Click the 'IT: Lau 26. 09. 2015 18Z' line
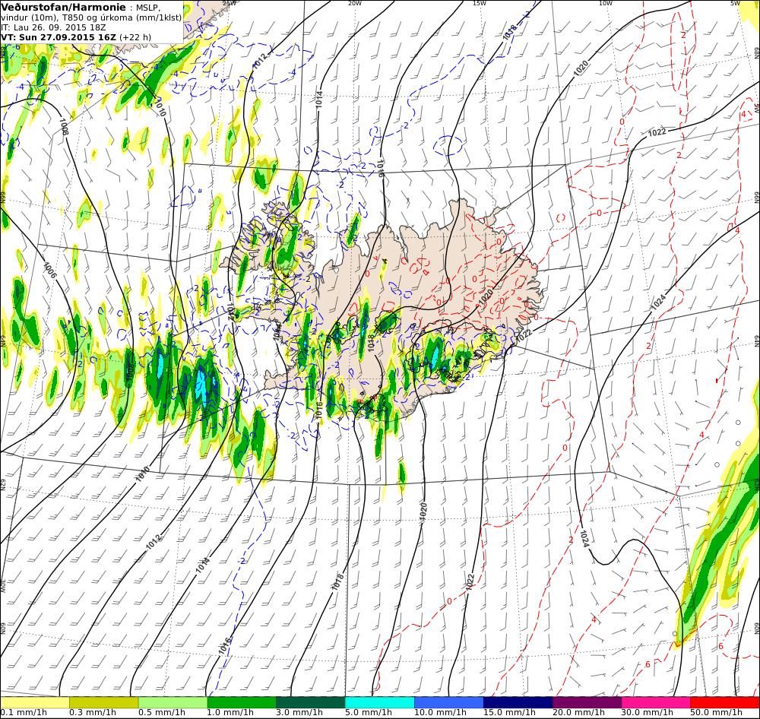 point(53,27)
